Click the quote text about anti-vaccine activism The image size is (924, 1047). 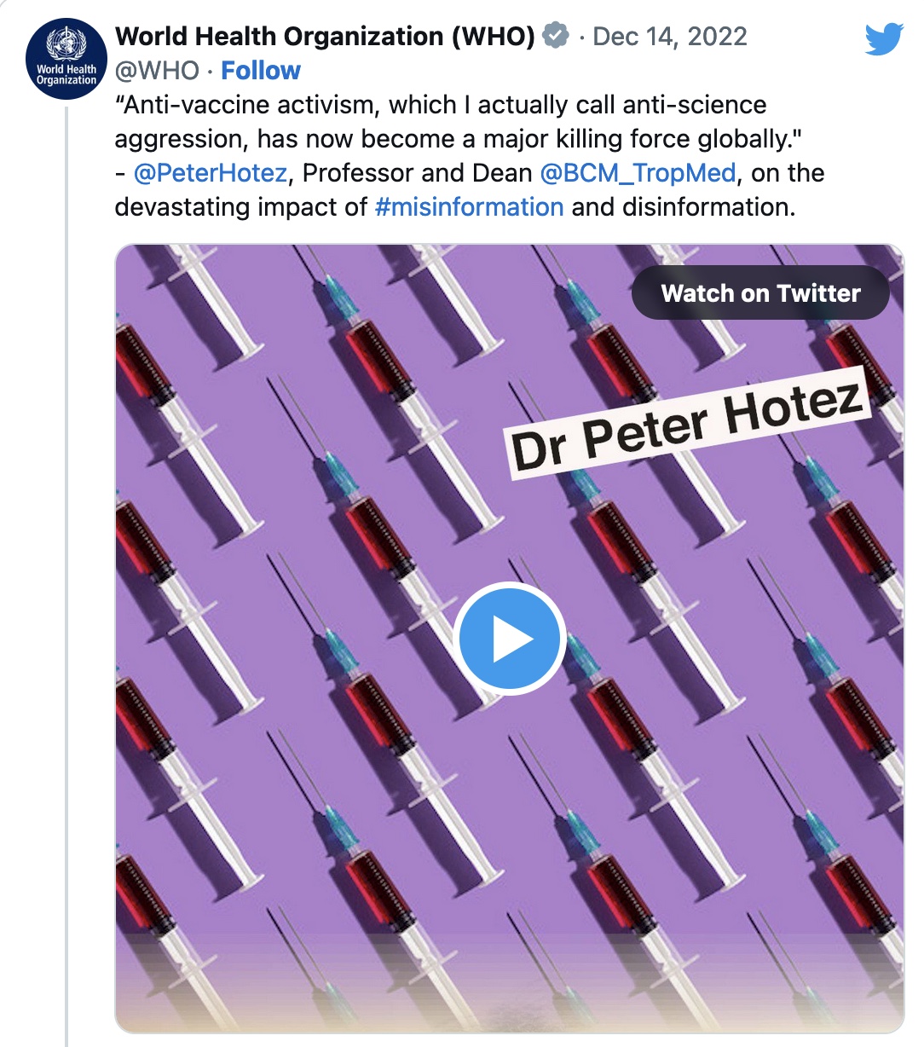click(x=440, y=105)
